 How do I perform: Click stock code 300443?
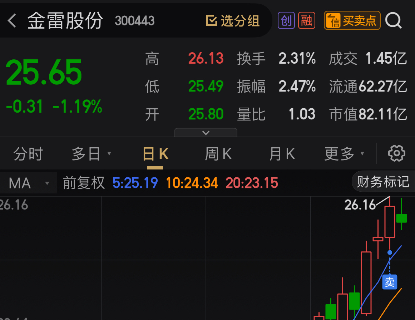pyautogui.click(x=134, y=21)
